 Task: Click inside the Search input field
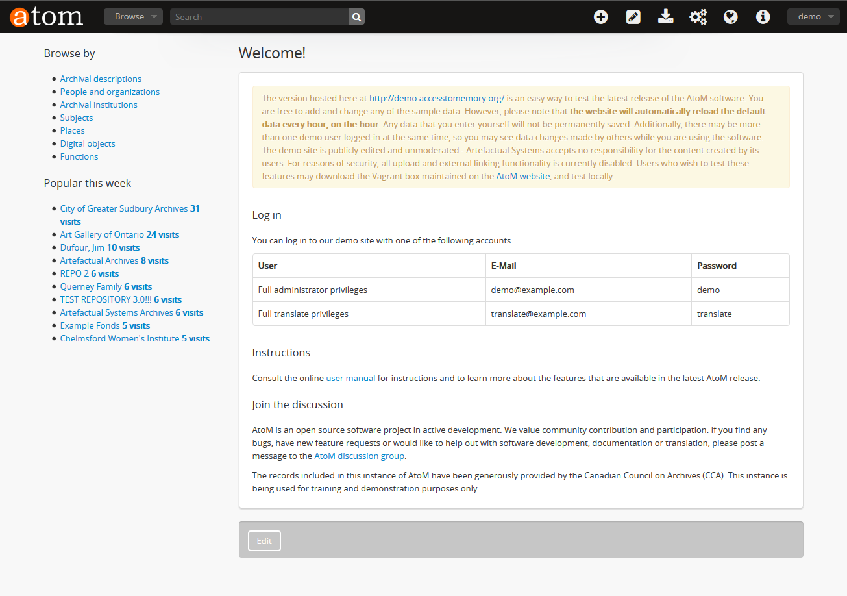(x=260, y=16)
